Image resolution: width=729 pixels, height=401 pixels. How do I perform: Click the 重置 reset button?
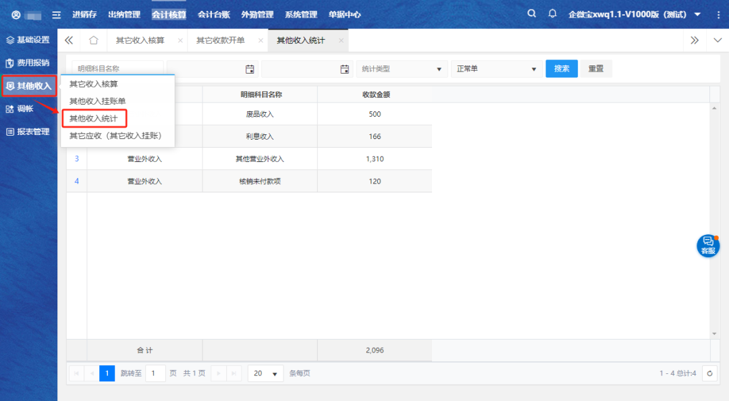coord(596,69)
